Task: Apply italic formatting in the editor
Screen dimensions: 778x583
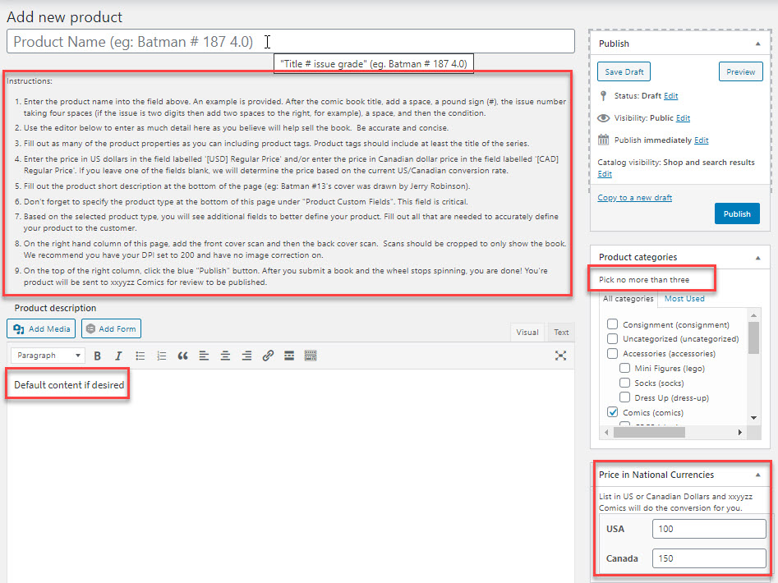Action: coord(118,356)
